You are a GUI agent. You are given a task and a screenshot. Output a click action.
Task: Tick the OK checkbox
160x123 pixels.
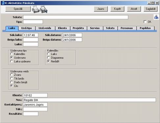145,21
